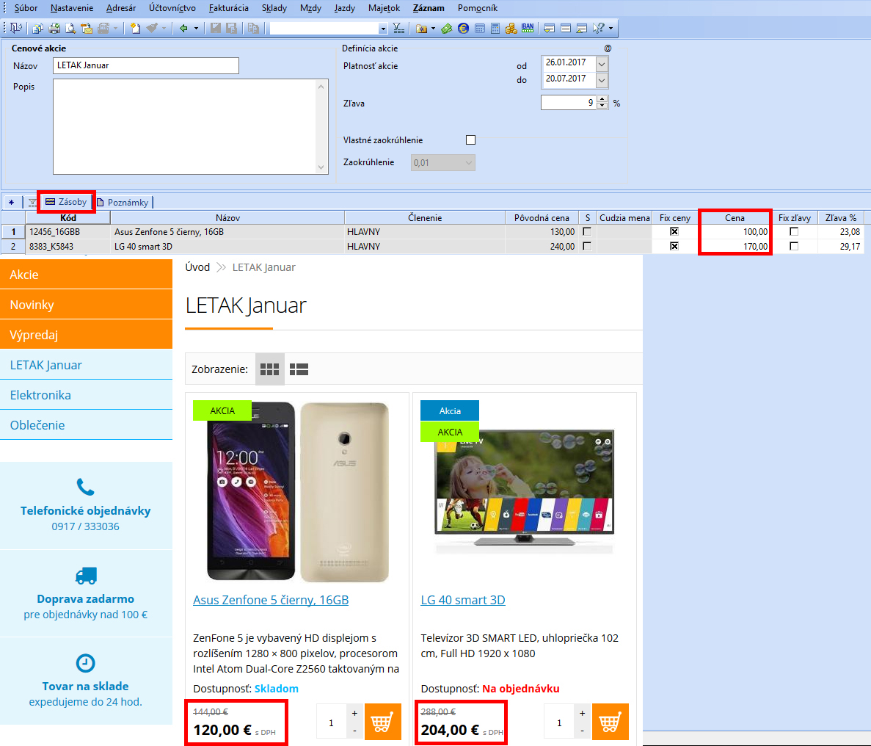This screenshot has height=746, width=871.
Task: Click the copy documents toolbar icon
Action: pyautogui.click(x=37, y=29)
